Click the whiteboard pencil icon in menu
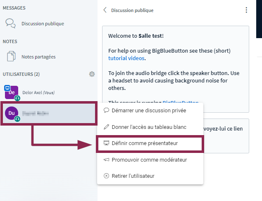Viewport: 262px width, 201px height. pos(107,127)
